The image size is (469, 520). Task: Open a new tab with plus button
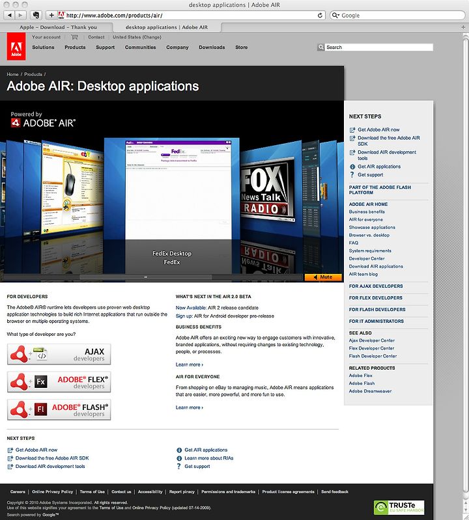(x=463, y=27)
